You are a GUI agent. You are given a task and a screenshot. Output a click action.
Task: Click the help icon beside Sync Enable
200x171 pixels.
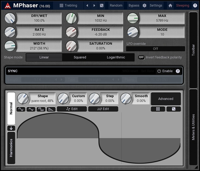(178, 71)
